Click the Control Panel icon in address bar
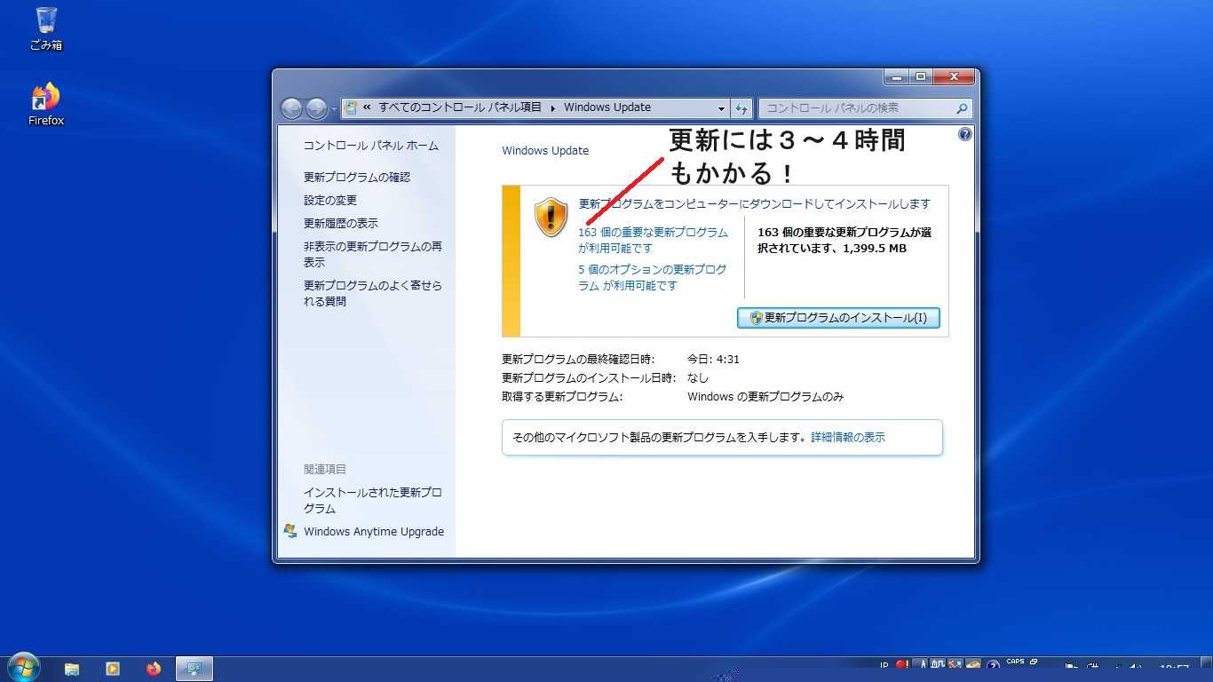This screenshot has width=1213, height=682. click(351, 107)
